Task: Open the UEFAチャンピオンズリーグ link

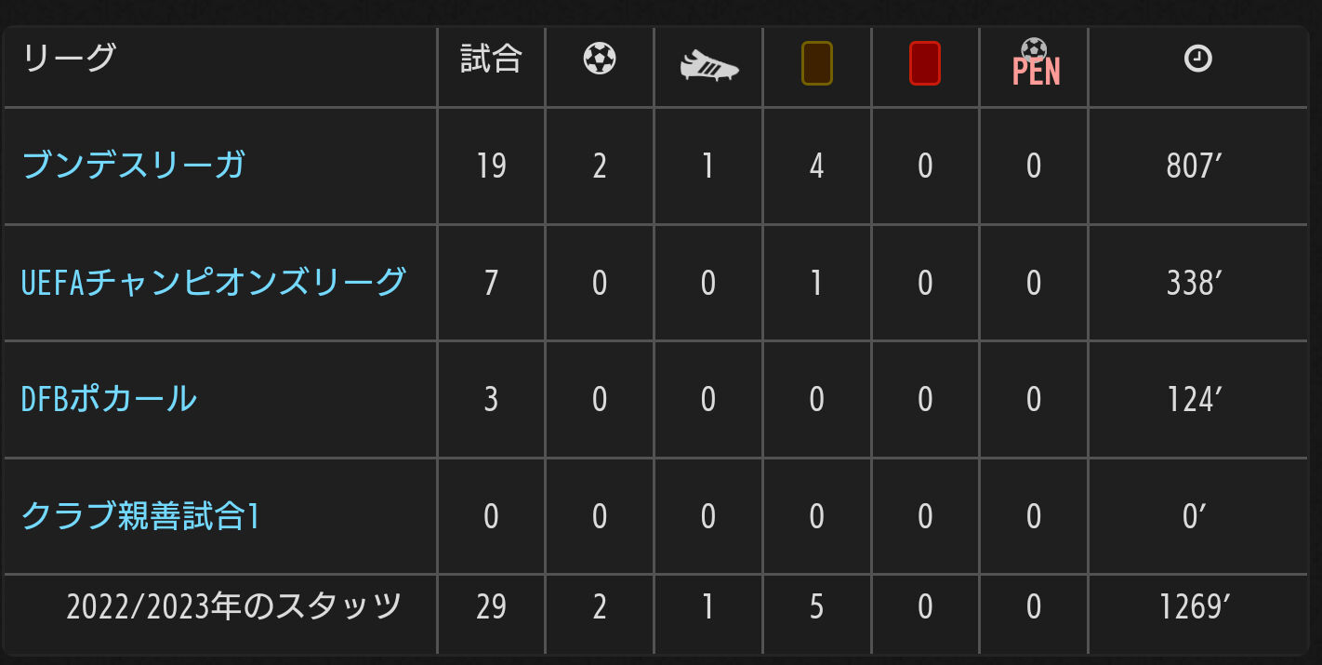Action: tap(213, 282)
